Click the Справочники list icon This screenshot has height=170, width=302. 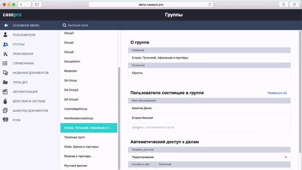[x=5, y=63]
